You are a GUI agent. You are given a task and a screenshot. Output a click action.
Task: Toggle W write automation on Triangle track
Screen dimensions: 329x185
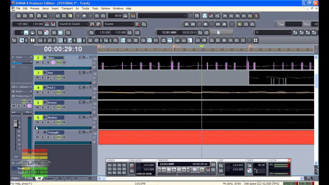click(x=64, y=137)
